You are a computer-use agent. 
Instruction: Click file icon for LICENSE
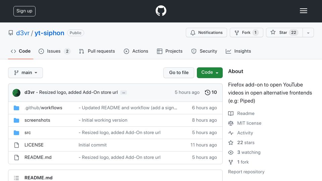tap(17, 145)
